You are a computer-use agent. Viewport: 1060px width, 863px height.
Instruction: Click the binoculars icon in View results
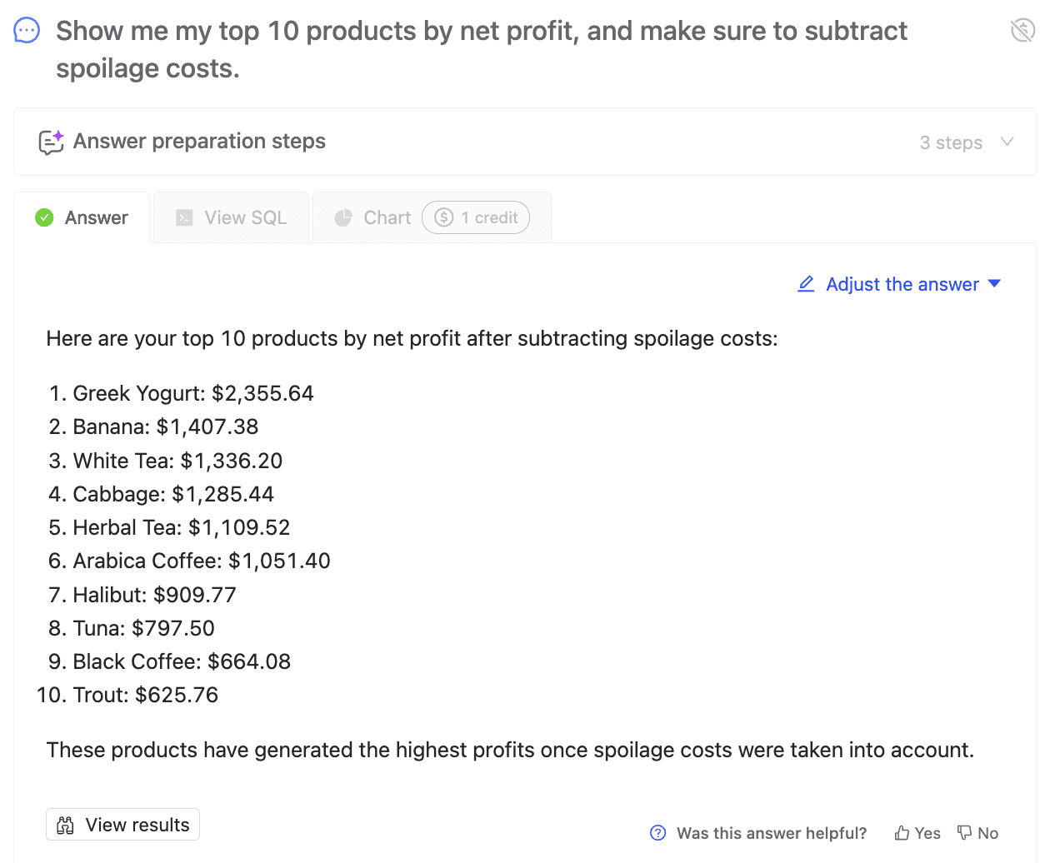65,826
